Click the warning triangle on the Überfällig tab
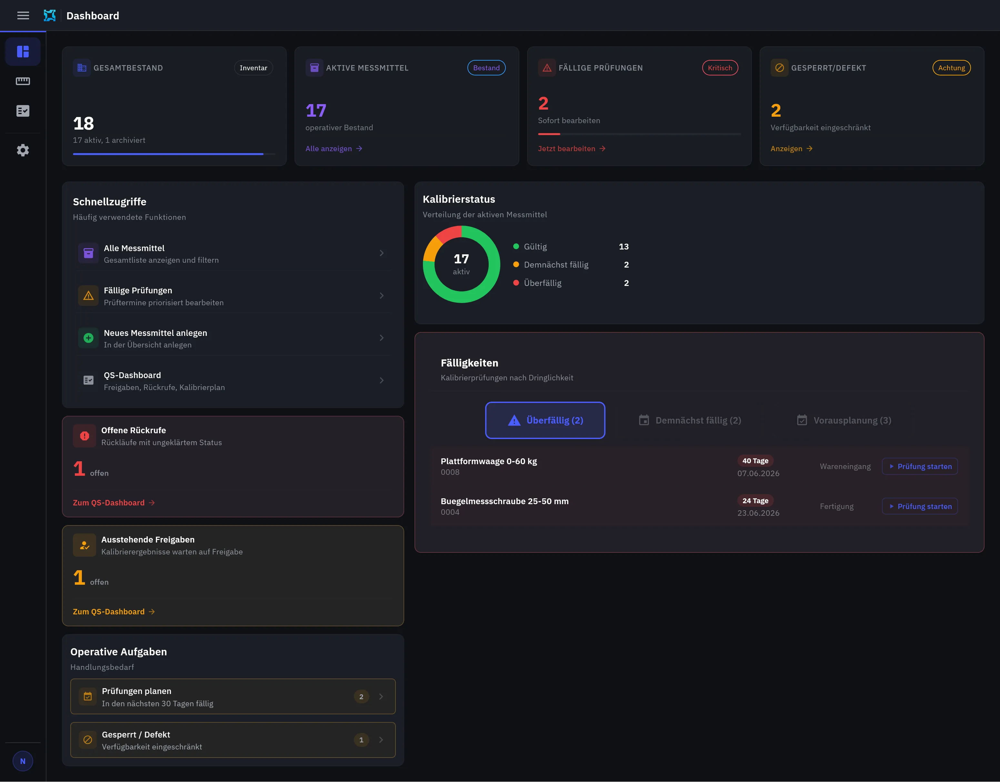The height and width of the screenshot is (782, 1000). point(515,420)
